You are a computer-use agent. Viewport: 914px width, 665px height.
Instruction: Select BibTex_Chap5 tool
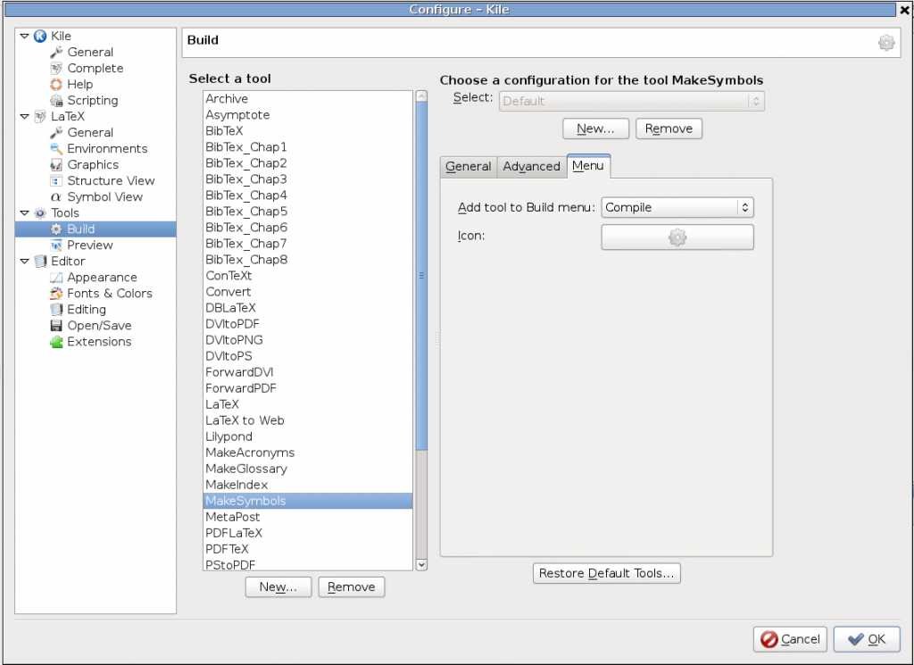coord(308,212)
